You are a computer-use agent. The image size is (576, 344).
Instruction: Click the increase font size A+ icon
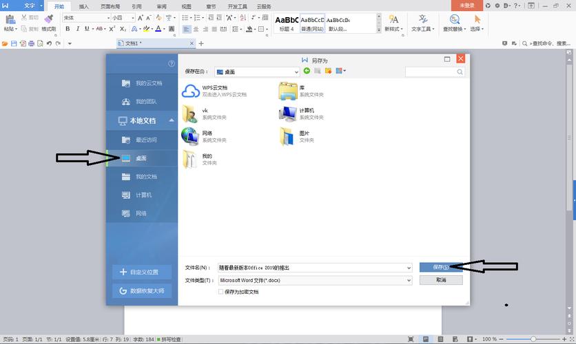[141, 18]
